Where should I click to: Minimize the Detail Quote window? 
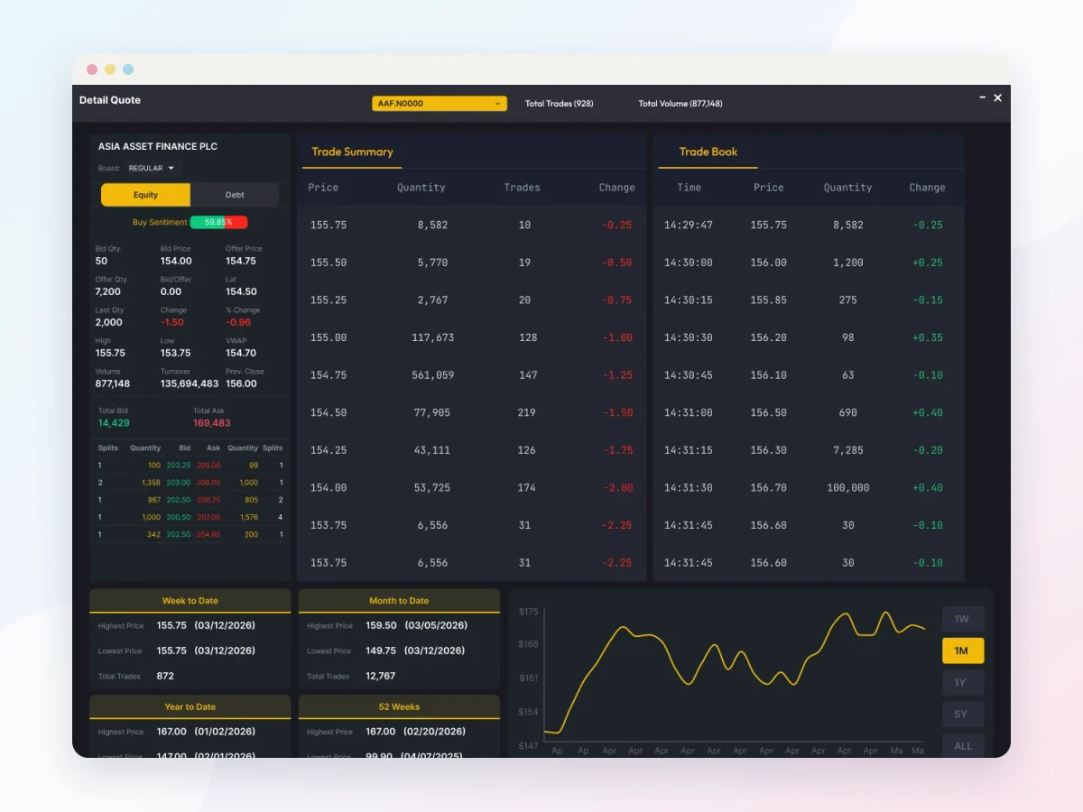point(982,97)
